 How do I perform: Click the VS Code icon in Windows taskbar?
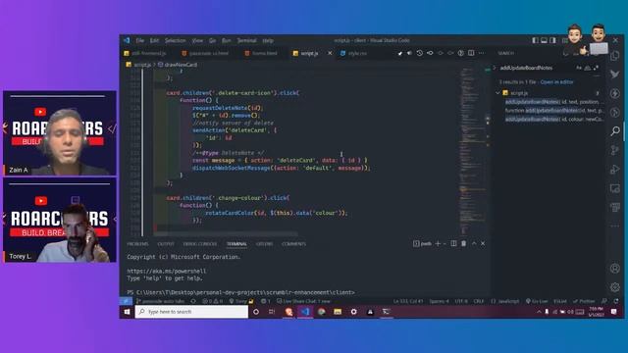click(305, 312)
